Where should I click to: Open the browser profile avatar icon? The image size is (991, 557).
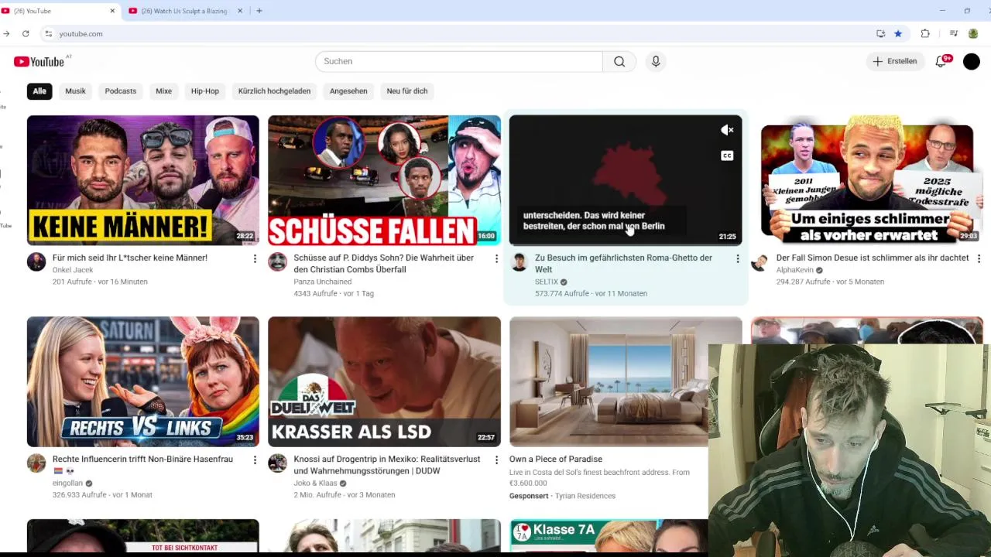[x=973, y=34]
